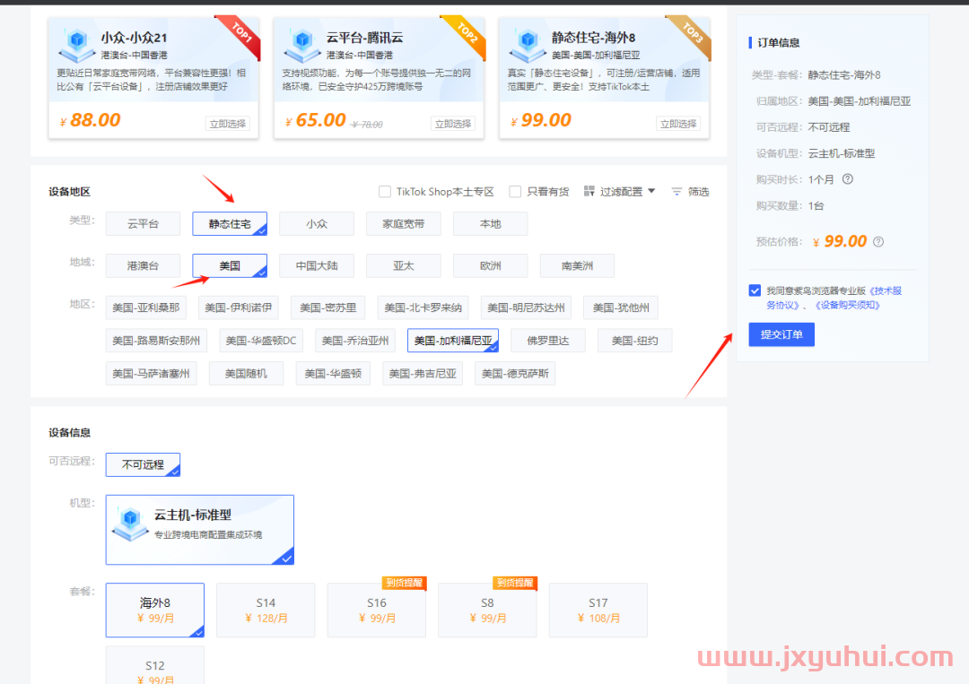Pick the 美国随机 area
The width and height of the screenshot is (969, 684).
246,374
